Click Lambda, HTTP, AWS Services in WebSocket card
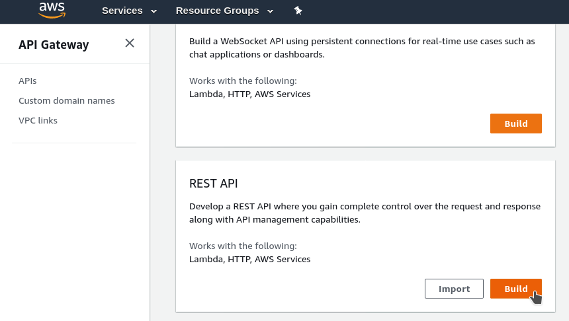Image resolution: width=569 pixels, height=321 pixels. coord(249,94)
